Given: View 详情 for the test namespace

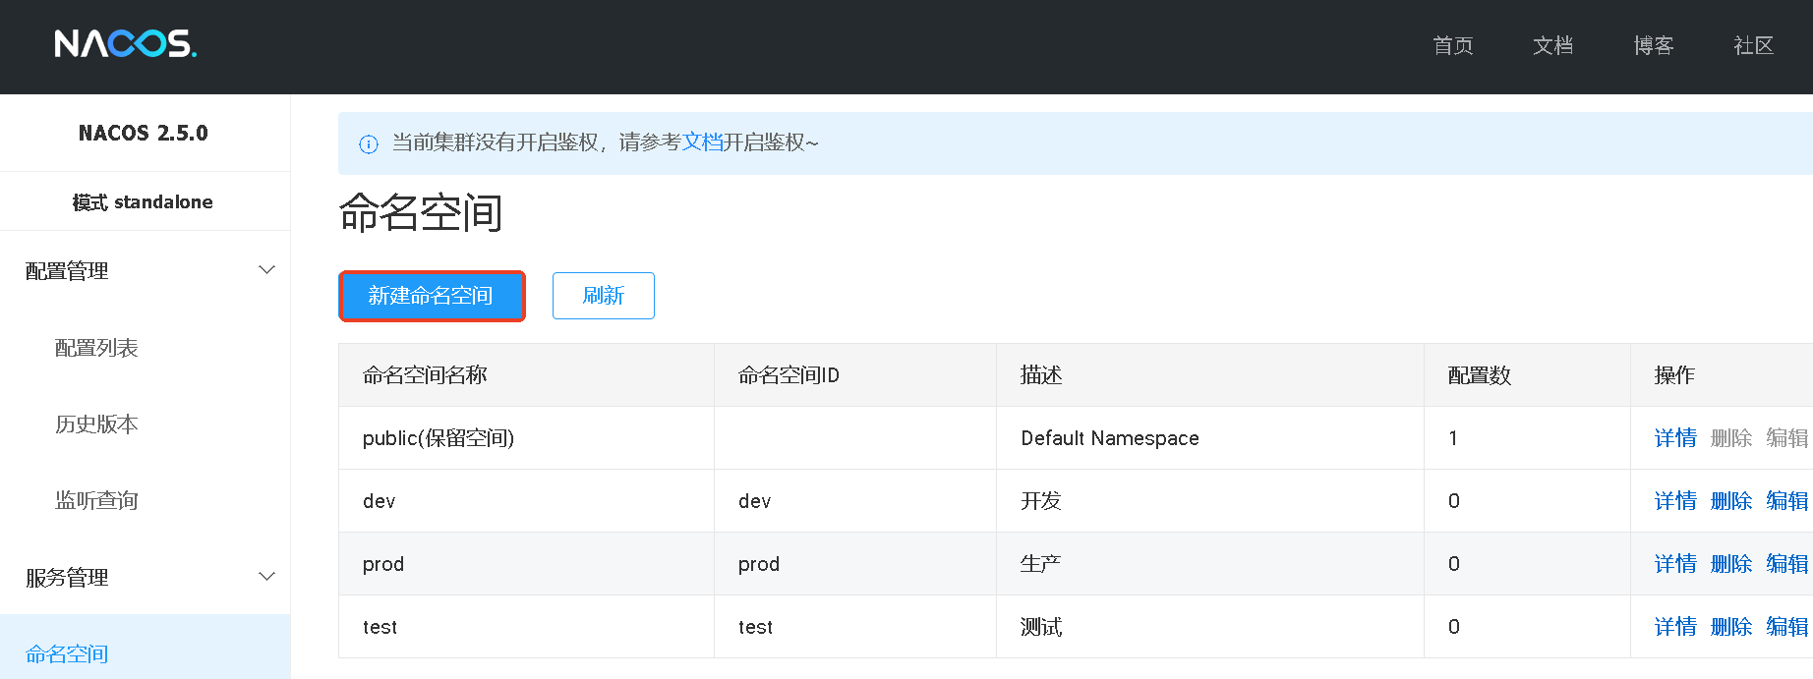Looking at the screenshot, I should point(1675,627).
